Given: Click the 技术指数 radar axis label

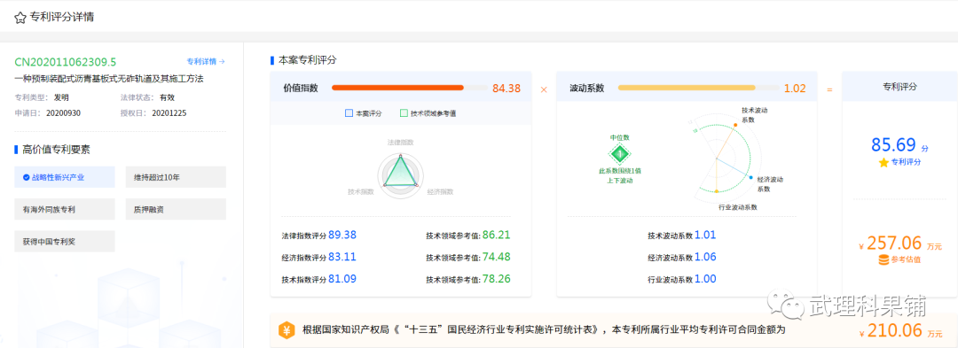Looking at the screenshot, I should click(360, 192).
